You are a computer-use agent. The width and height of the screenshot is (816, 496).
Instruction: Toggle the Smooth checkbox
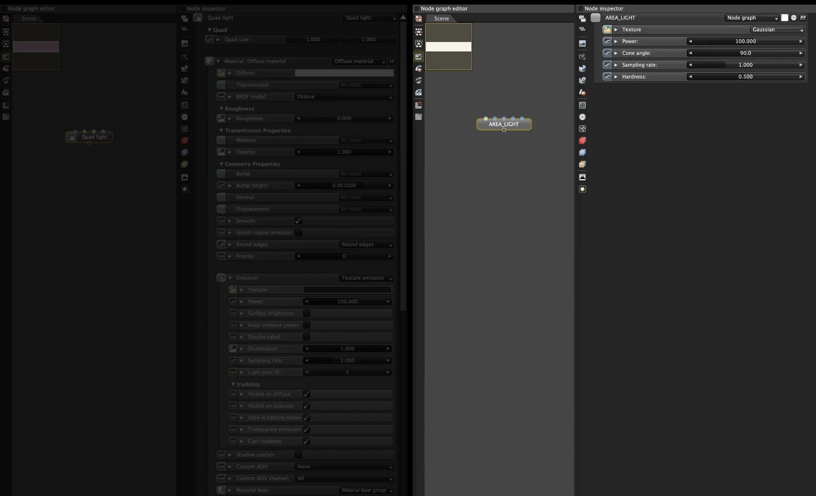(298, 221)
